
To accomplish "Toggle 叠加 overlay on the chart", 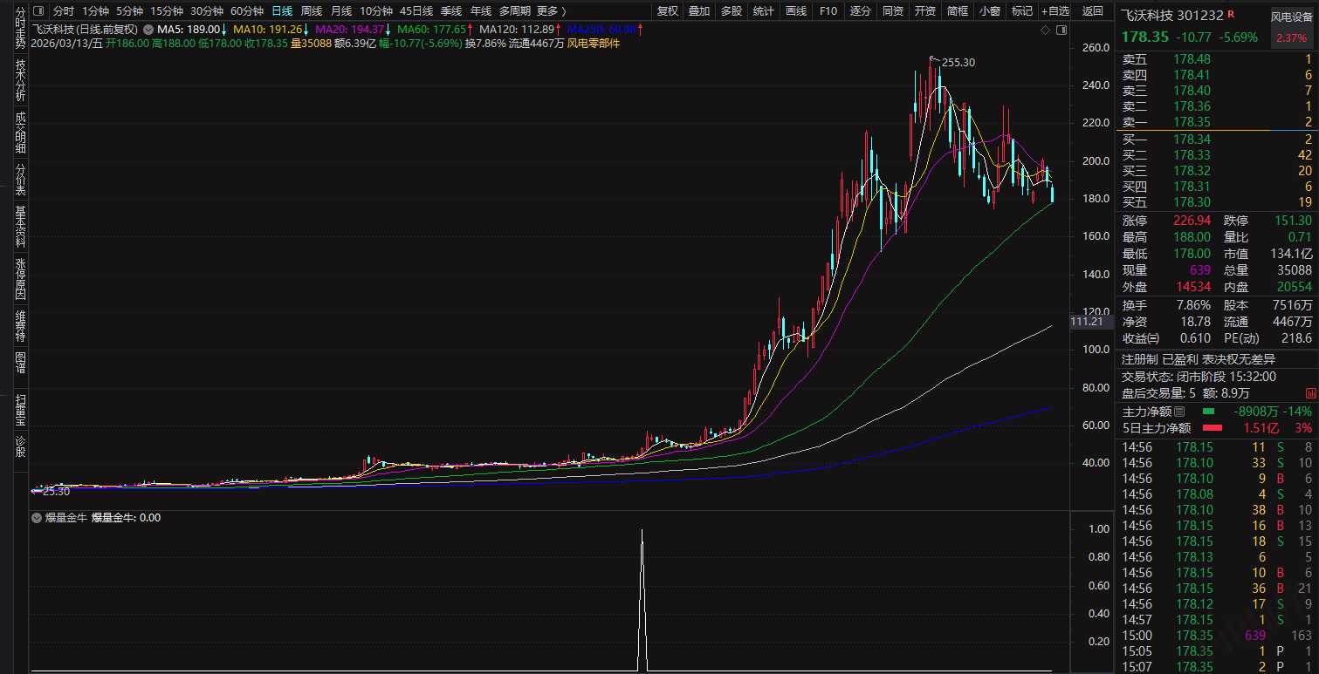I will 698,11.
